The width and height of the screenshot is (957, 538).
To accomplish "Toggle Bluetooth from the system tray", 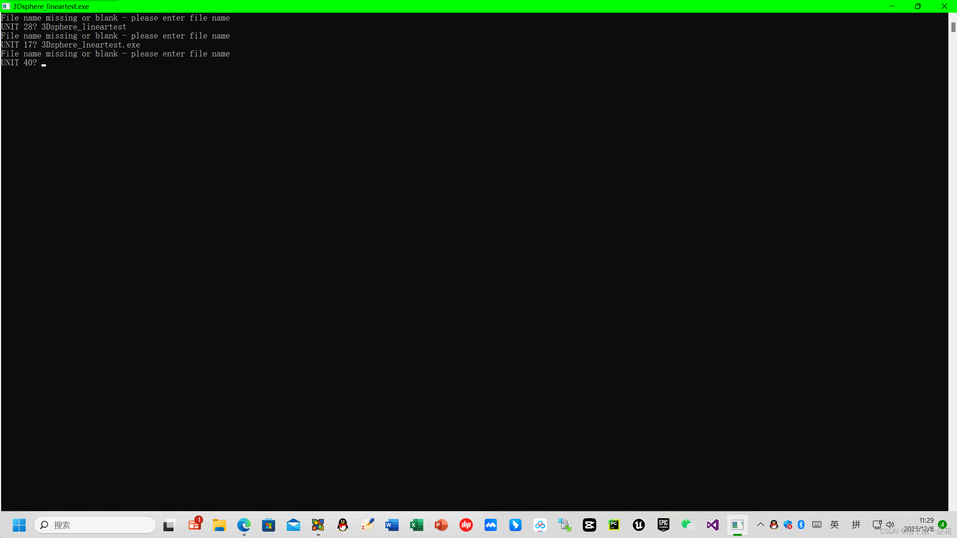I will [800, 525].
